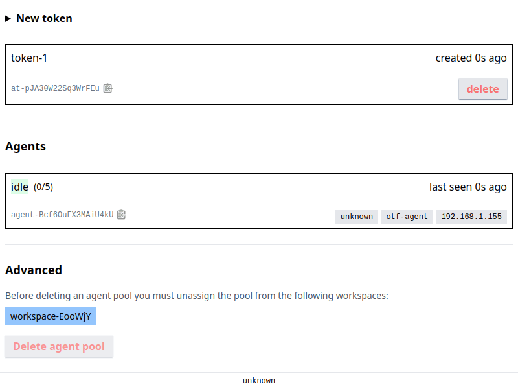Viewport: 518px width, 389px height.
Task: Click the agent-Bcf6OuFX3MAiU4kU identifier text
Action: [x=62, y=215]
